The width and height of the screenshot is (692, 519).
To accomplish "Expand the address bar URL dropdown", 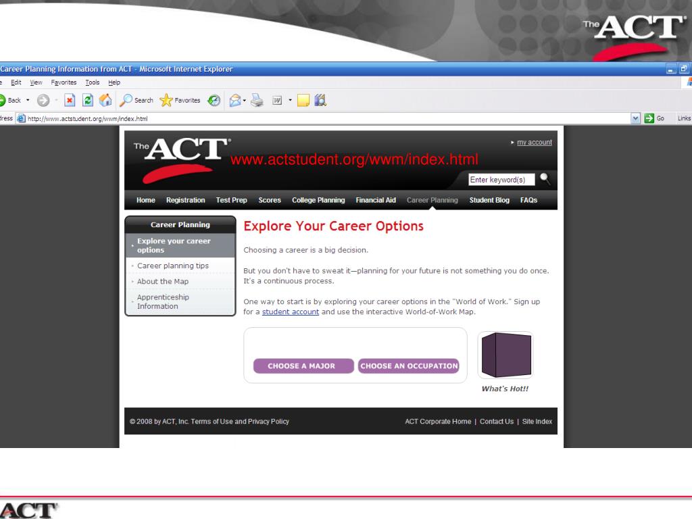I will [635, 118].
